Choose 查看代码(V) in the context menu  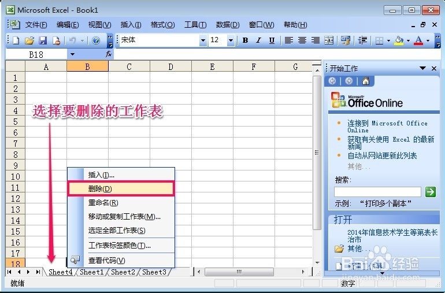[x=121, y=260]
